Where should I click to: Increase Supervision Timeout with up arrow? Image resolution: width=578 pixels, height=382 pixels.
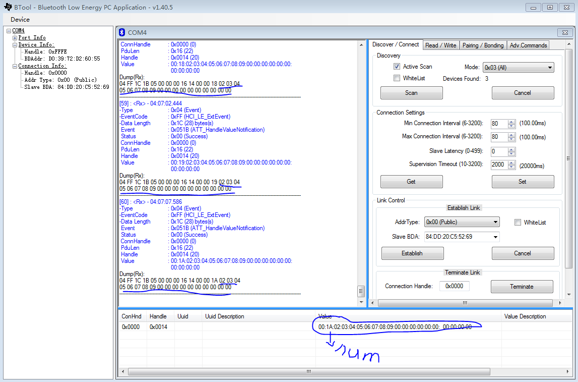point(511,163)
